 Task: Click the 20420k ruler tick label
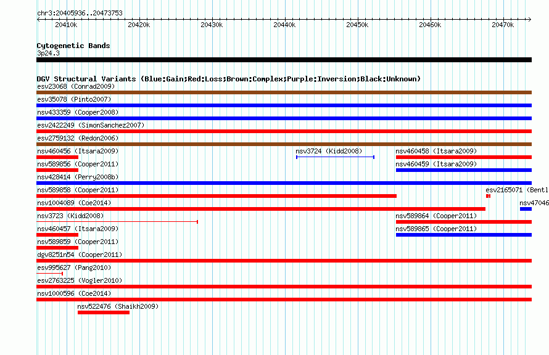(139, 25)
